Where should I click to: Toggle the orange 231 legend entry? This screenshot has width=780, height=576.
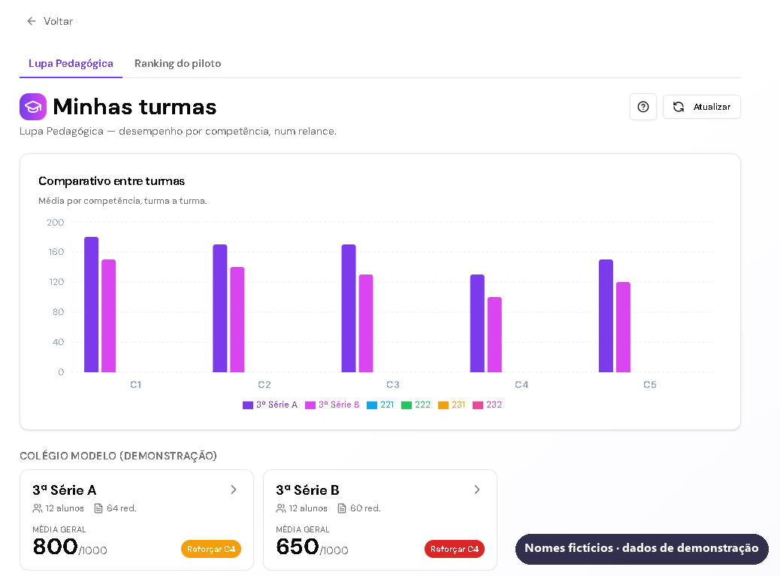point(452,405)
